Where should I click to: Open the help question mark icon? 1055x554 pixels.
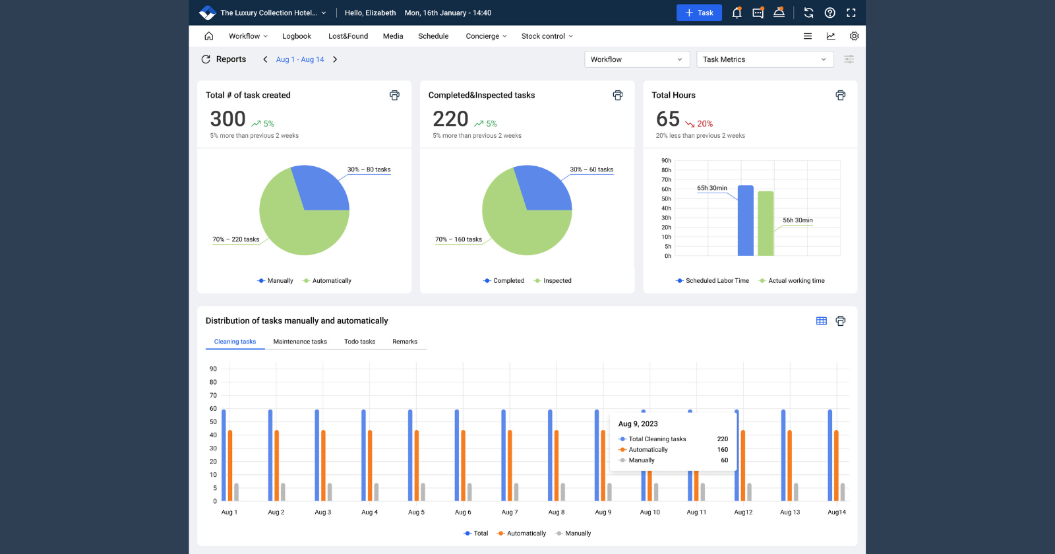[x=830, y=13]
